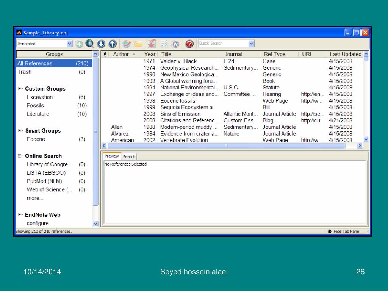
Task: Click the reference list horizontal scrollbar left arrow
Action: coord(104,146)
